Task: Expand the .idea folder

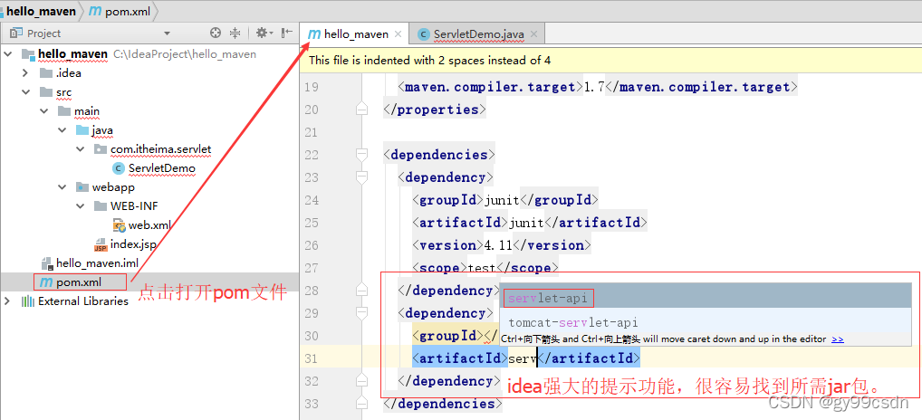Action: (x=25, y=72)
